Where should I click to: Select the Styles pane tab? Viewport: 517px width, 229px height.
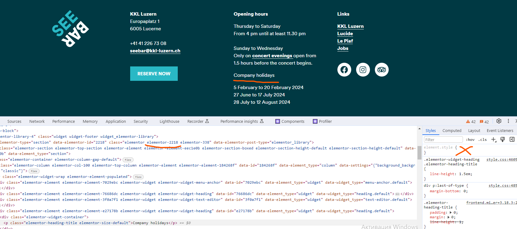pyautogui.click(x=431, y=130)
